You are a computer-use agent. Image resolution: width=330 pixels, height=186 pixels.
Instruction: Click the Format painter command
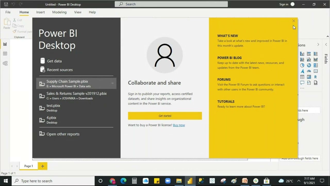coord(22,32)
